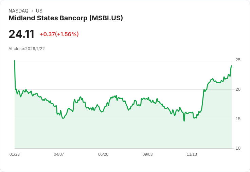Click the 15 value on the price axis
This screenshot has width=250, height=172.
click(238, 119)
